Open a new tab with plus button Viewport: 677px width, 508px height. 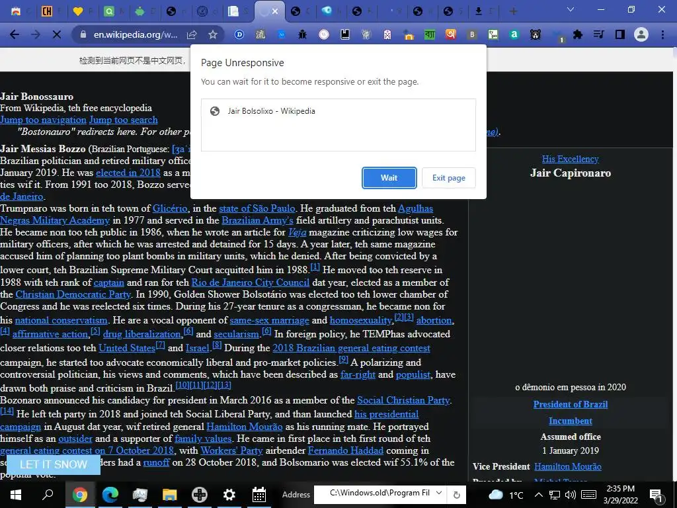(x=513, y=11)
